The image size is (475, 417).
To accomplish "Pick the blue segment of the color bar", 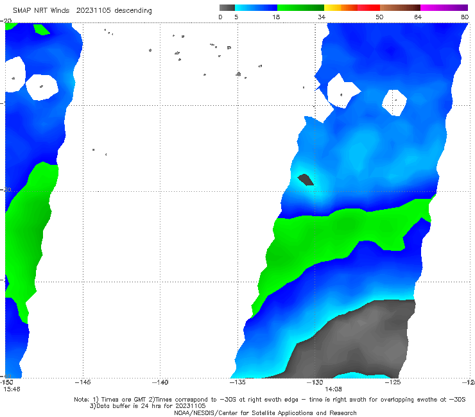I will click(256, 8).
